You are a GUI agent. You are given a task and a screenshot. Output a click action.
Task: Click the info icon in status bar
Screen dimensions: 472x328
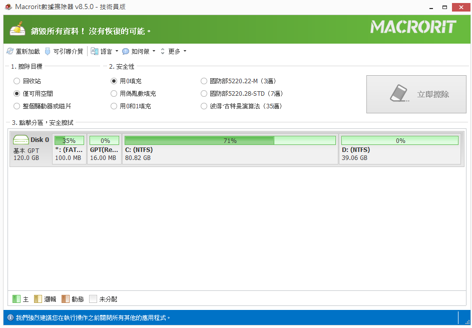click(10, 317)
